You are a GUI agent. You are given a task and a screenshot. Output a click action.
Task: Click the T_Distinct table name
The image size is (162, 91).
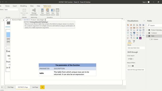coord(154,33)
